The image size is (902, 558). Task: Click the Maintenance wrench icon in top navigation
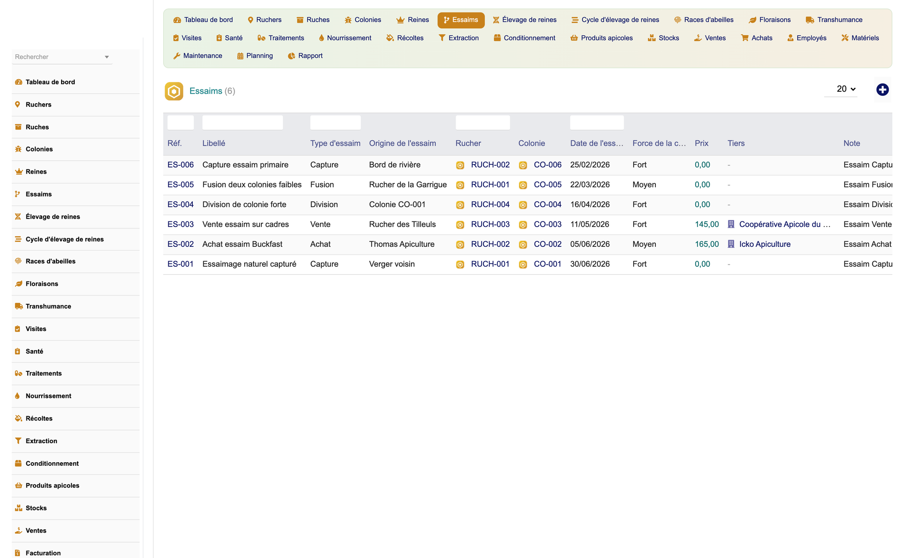coord(177,56)
